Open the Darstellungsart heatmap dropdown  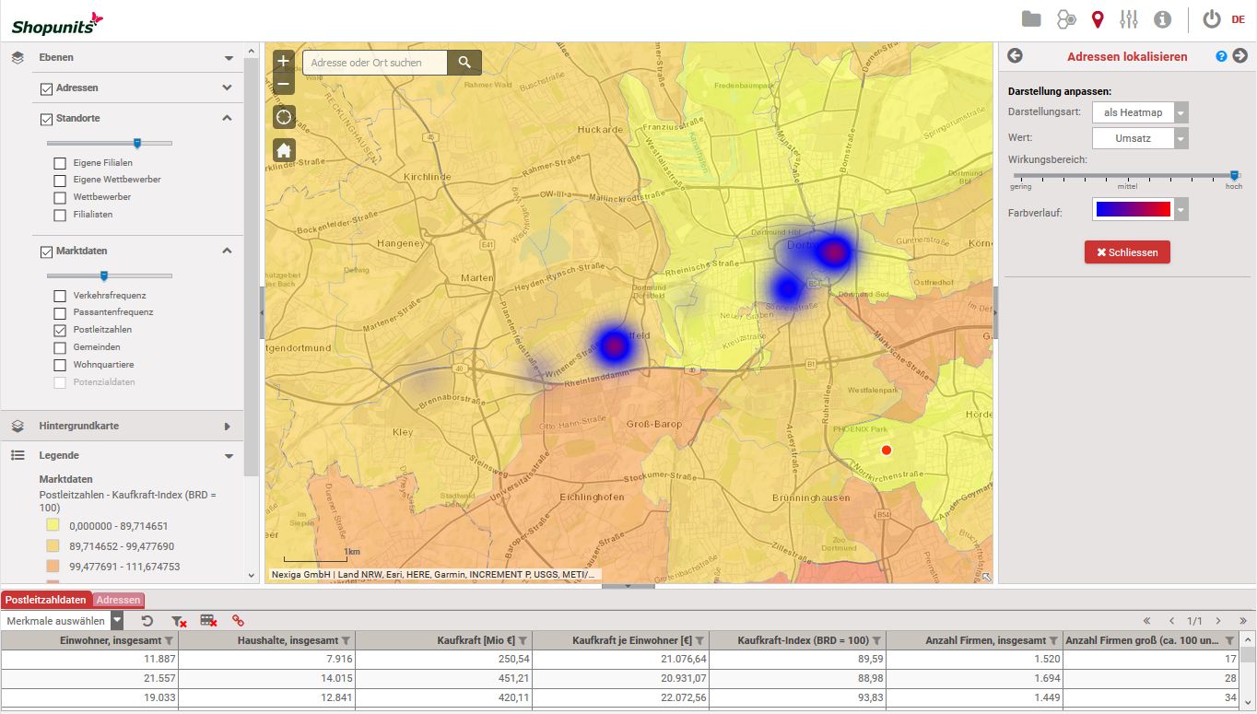click(x=1140, y=112)
